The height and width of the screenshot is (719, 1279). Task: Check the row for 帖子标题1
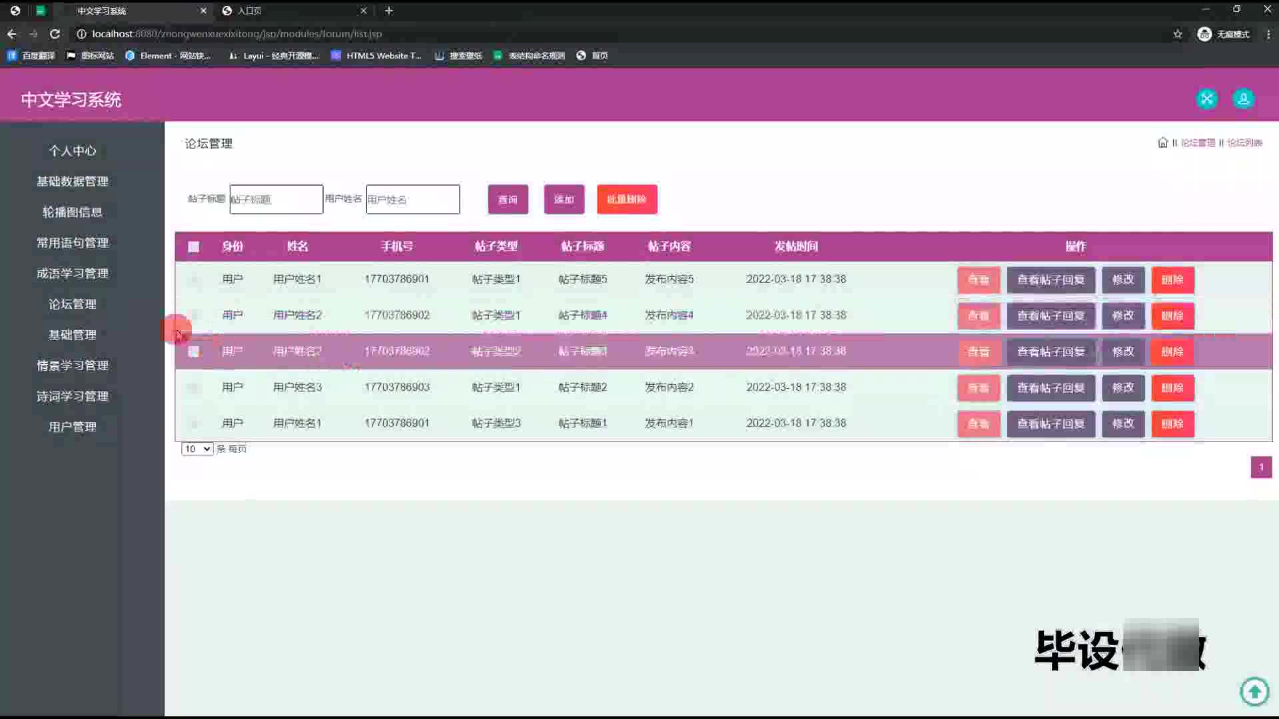193,423
